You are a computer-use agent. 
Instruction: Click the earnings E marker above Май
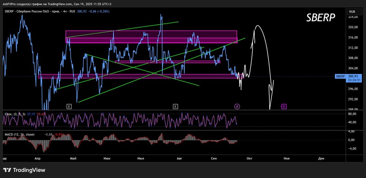pos(69,106)
